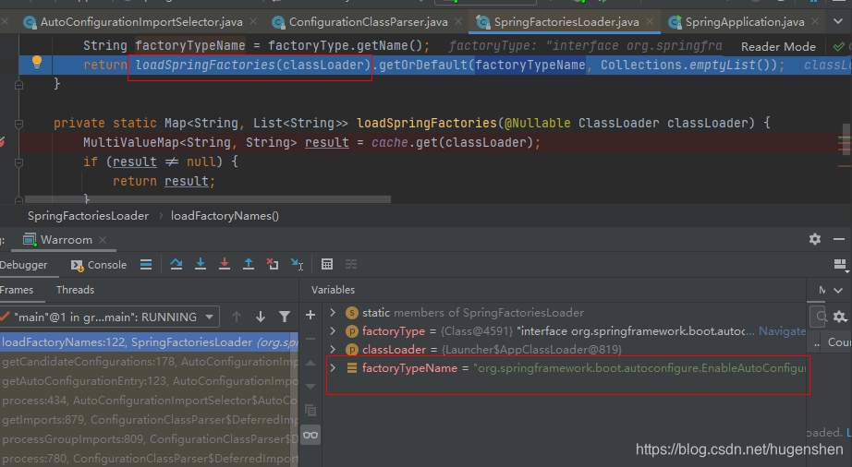
Task: Click SpringFactoriesLoader in the breadcrumb
Action: click(88, 216)
